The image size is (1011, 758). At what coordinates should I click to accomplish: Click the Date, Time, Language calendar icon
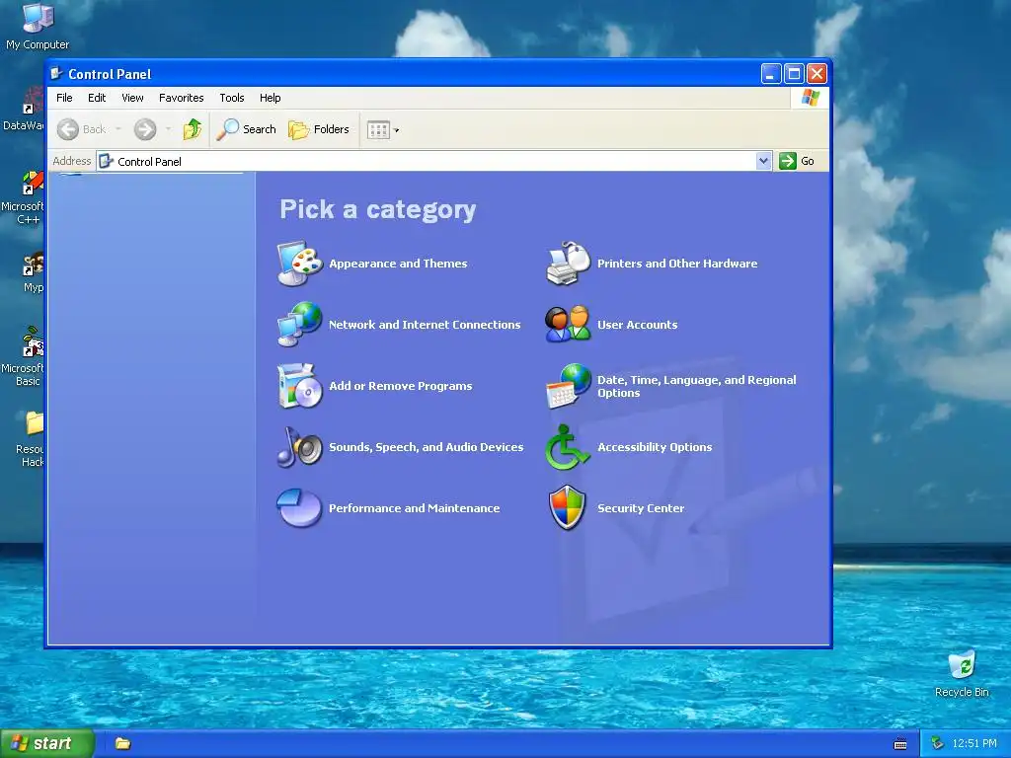click(568, 386)
